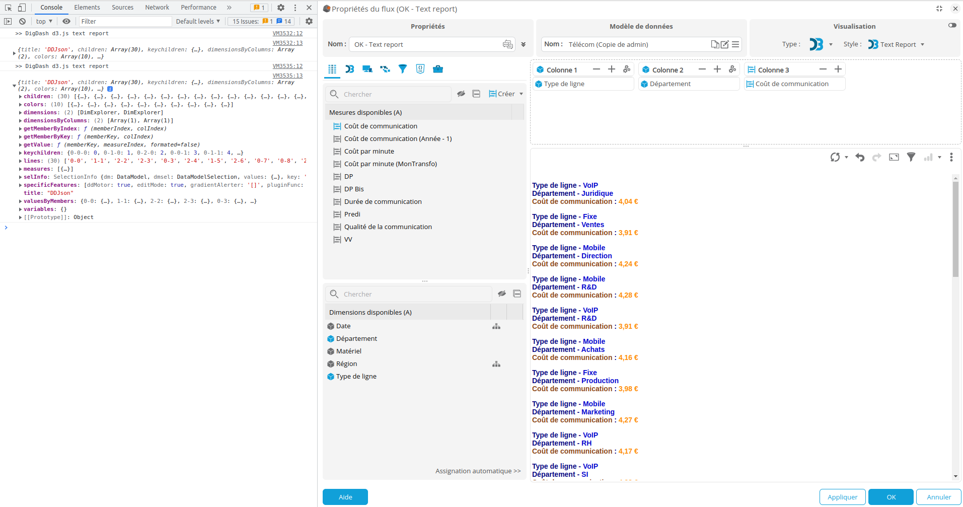963x507 pixels.
Task: Add after Colonne 3 with plus button
Action: (838, 69)
